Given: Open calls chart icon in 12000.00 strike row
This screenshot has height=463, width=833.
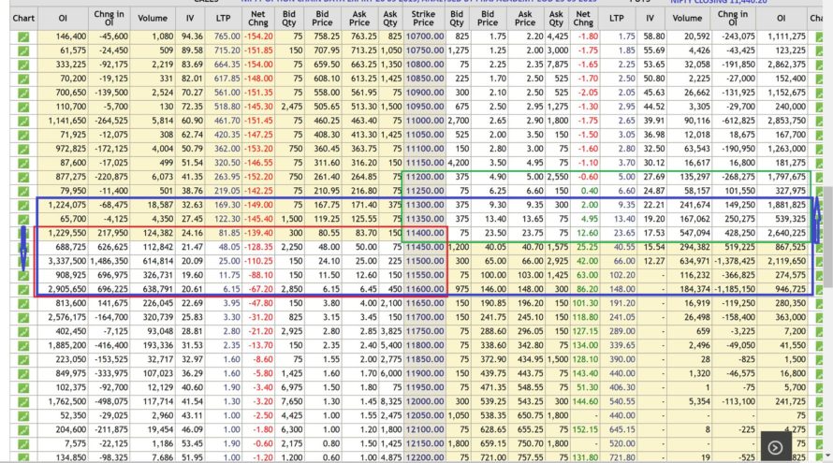Looking at the screenshot, I should click(23, 402).
